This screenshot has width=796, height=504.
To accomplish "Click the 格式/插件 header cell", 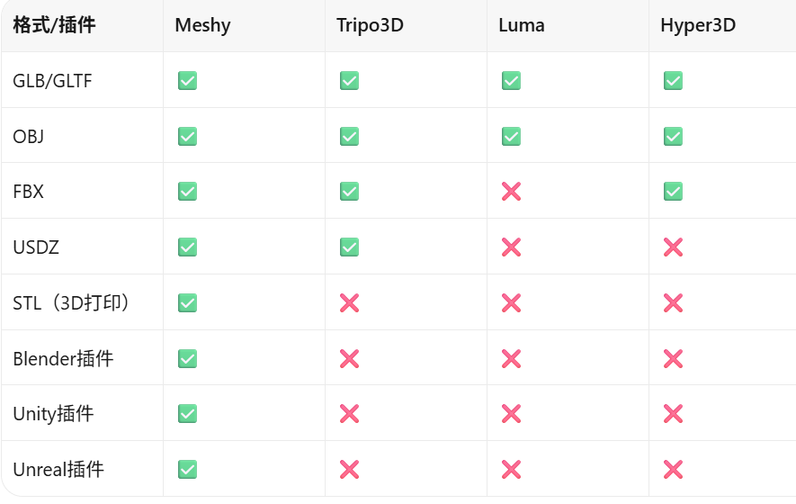I will tap(54, 25).
